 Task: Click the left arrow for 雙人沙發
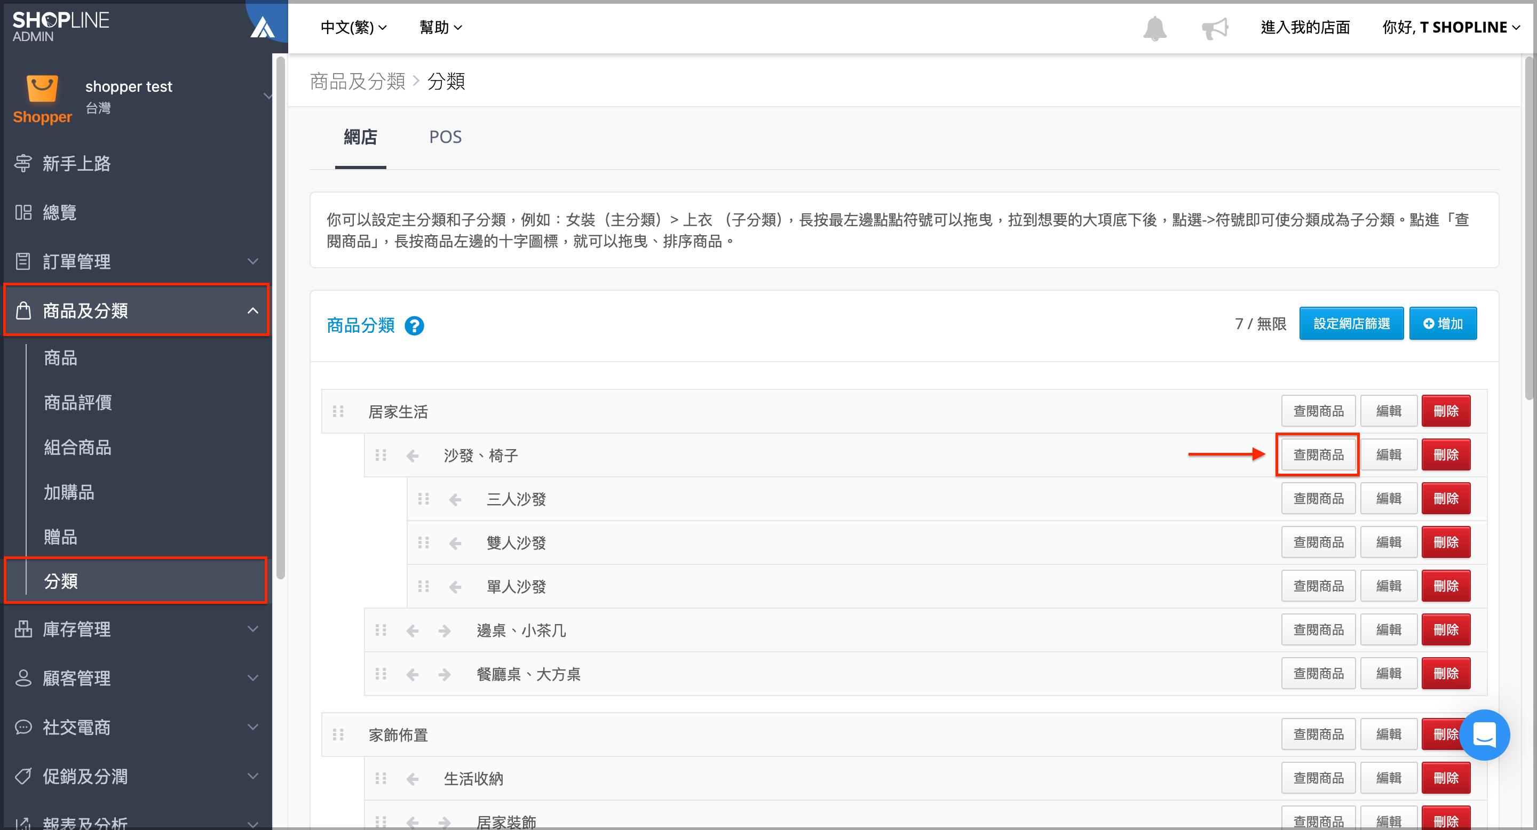[455, 543]
